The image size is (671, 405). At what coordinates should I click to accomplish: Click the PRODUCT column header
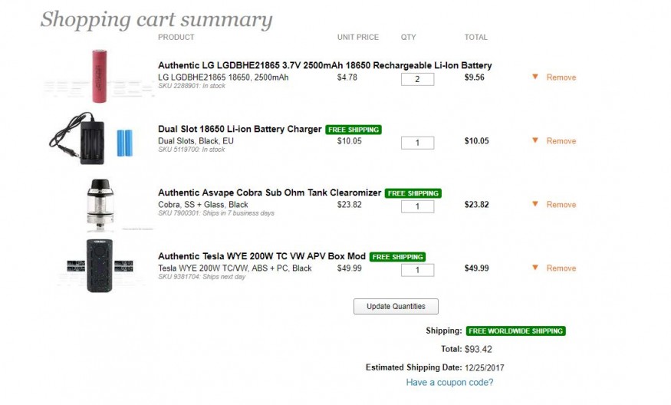(x=176, y=38)
